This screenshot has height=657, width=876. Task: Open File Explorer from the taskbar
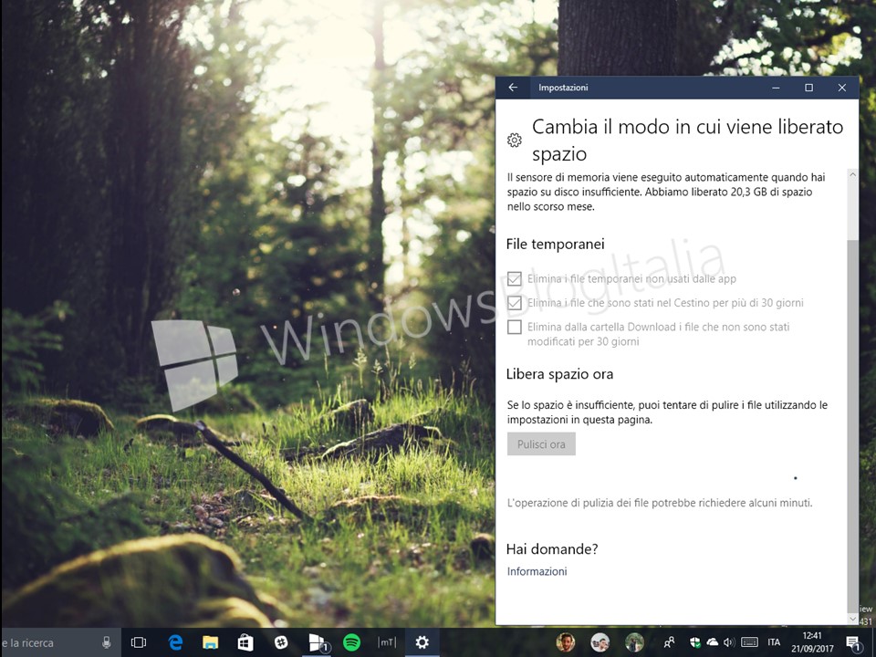(x=210, y=642)
